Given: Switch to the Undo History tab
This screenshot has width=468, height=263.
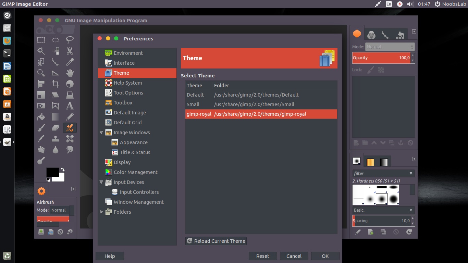Looking at the screenshot, I should (400, 35).
